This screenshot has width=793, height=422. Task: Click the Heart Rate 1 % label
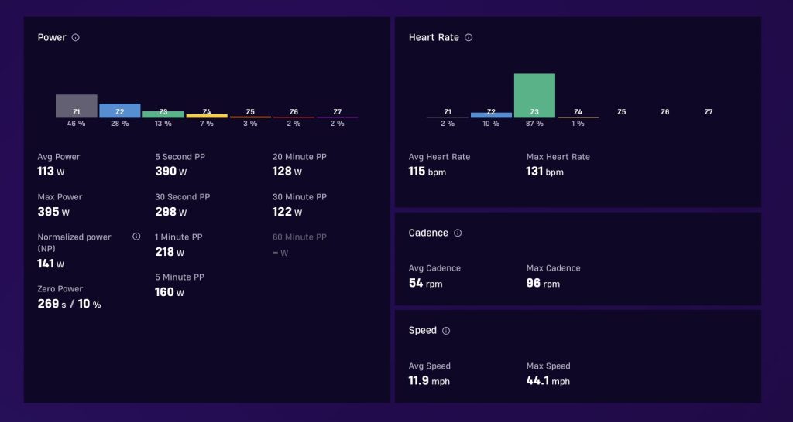coord(578,124)
